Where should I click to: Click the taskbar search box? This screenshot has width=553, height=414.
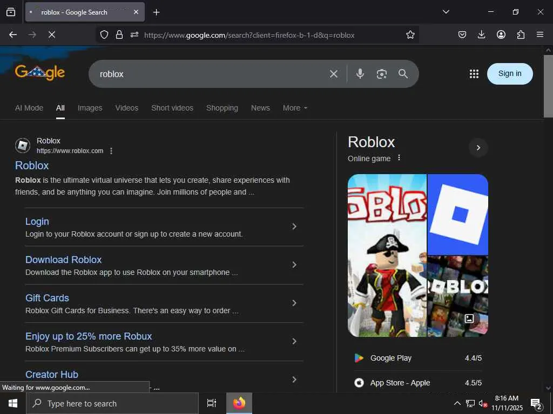click(112, 403)
